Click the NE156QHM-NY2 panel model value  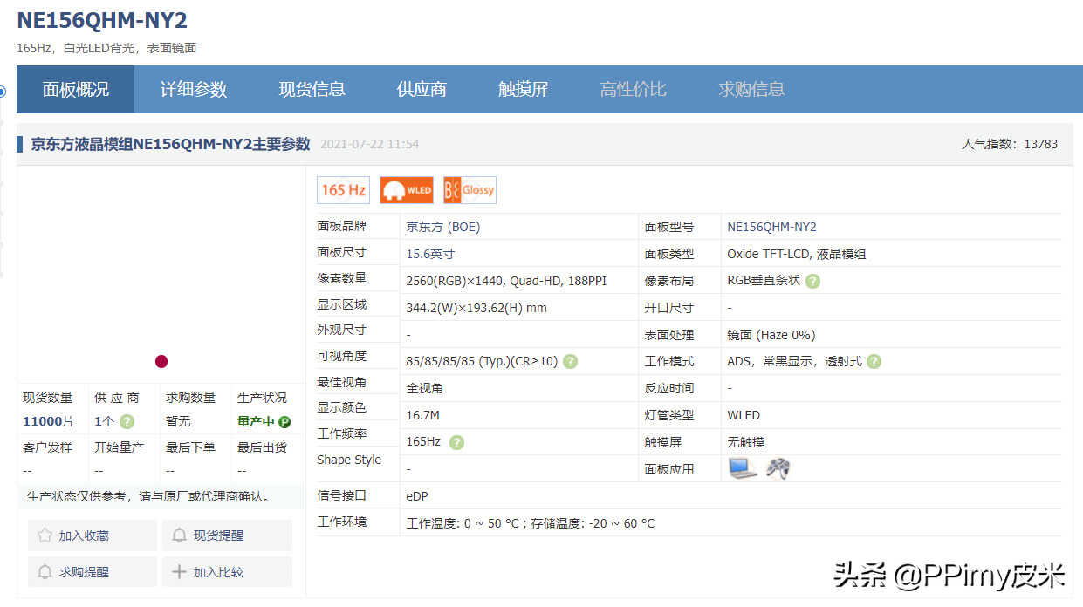click(772, 227)
